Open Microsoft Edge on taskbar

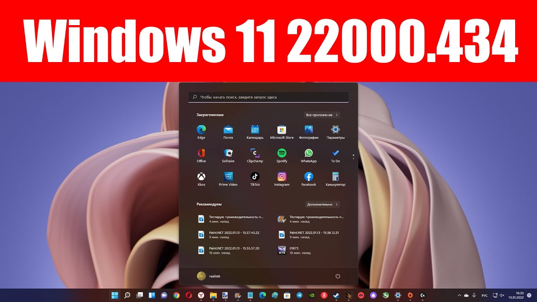click(263, 295)
